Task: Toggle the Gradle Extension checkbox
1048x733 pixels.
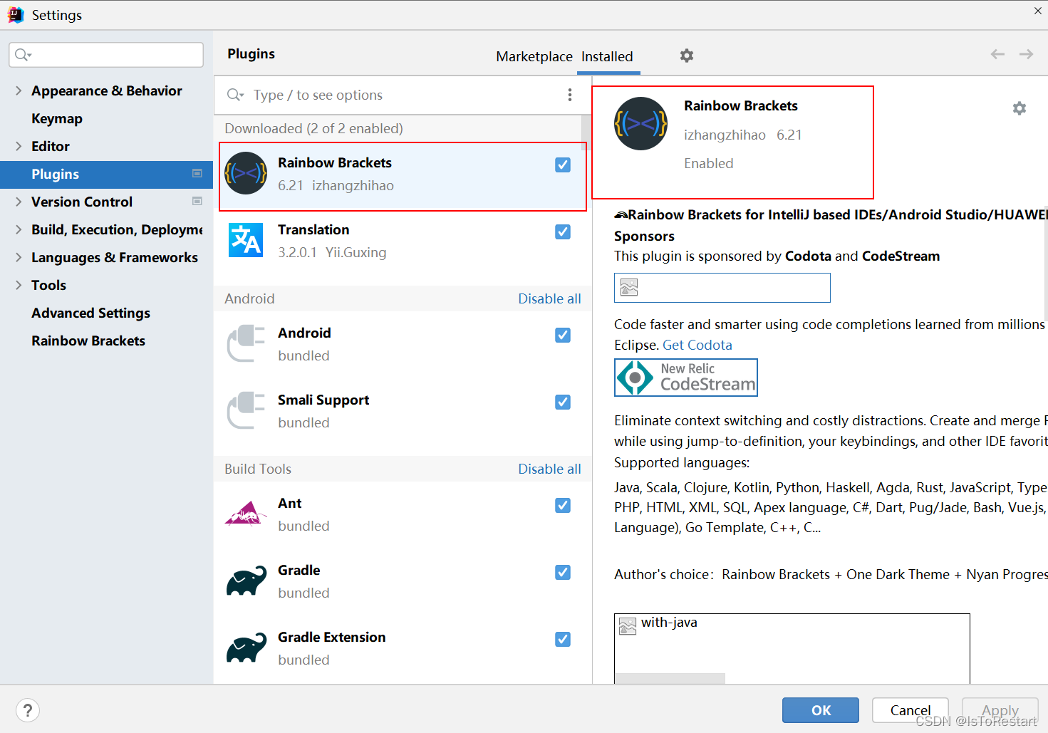Action: click(563, 639)
